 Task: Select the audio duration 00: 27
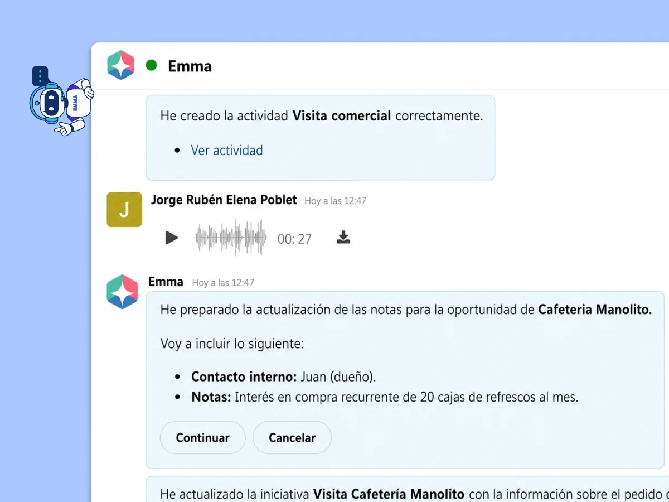point(294,239)
